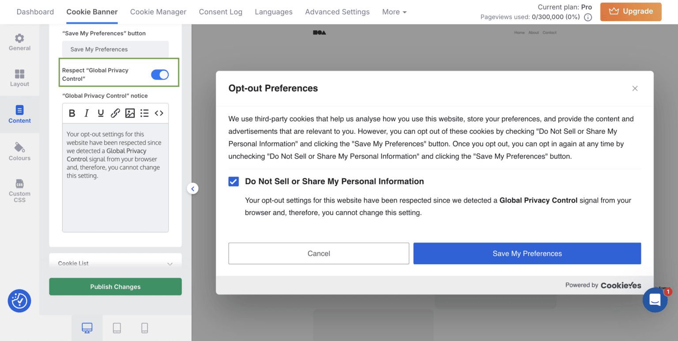
Task: Uncheck Do Not Sell or Share checkbox
Action: (234, 182)
